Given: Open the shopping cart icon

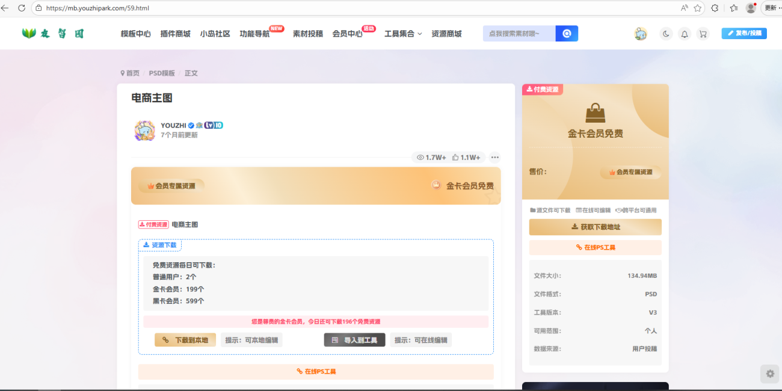Looking at the screenshot, I should (x=703, y=34).
